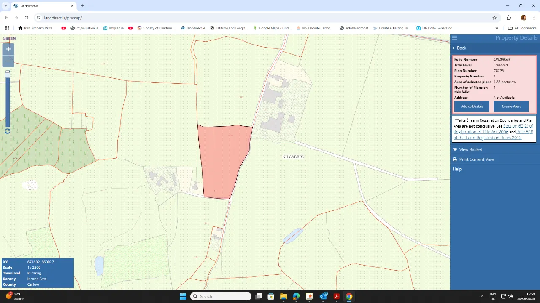Click the Add to Basket button
Screen dimensions: 540x303
coord(472,106)
